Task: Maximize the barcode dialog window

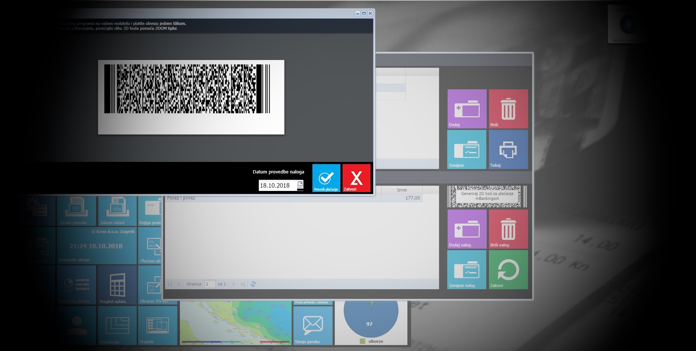Action: (x=364, y=13)
